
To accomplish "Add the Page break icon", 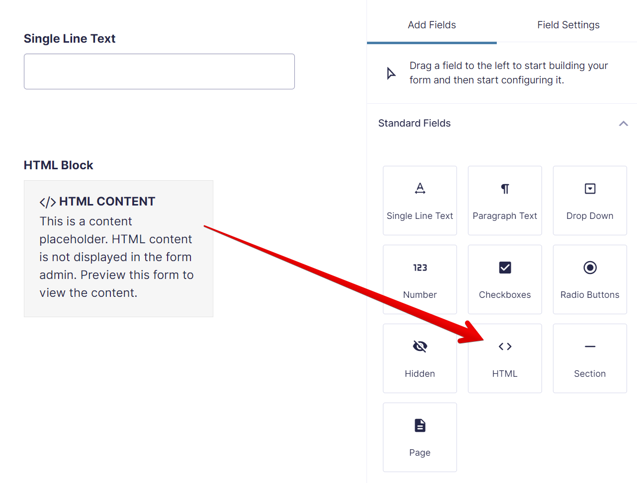I will (420, 425).
